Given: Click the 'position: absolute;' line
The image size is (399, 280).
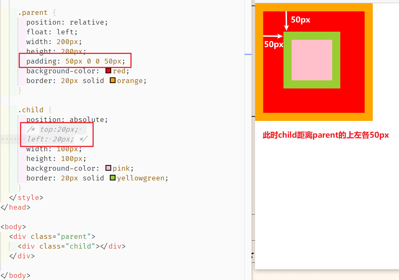Looking at the screenshot, I should [67, 120].
